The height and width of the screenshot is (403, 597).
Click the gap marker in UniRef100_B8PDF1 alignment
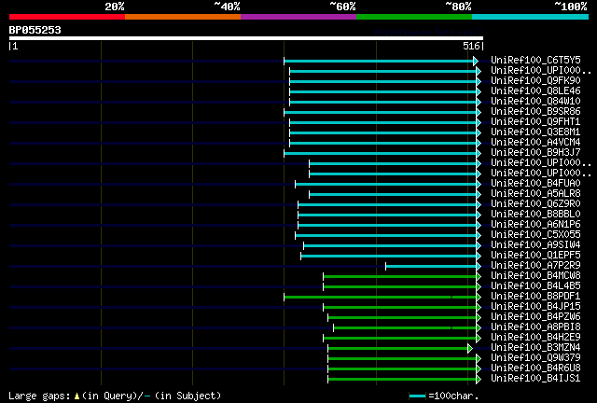coord(451,297)
